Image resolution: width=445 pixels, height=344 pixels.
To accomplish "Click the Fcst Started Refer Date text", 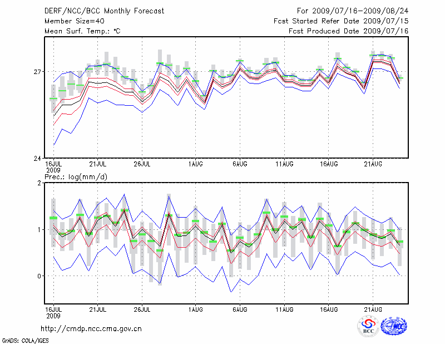I will (x=341, y=21).
